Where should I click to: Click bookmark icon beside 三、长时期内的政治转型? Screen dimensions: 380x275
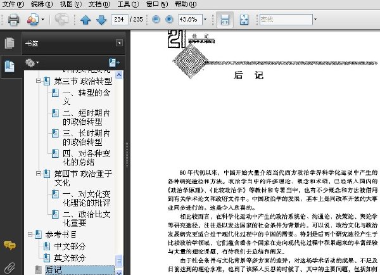55,133
